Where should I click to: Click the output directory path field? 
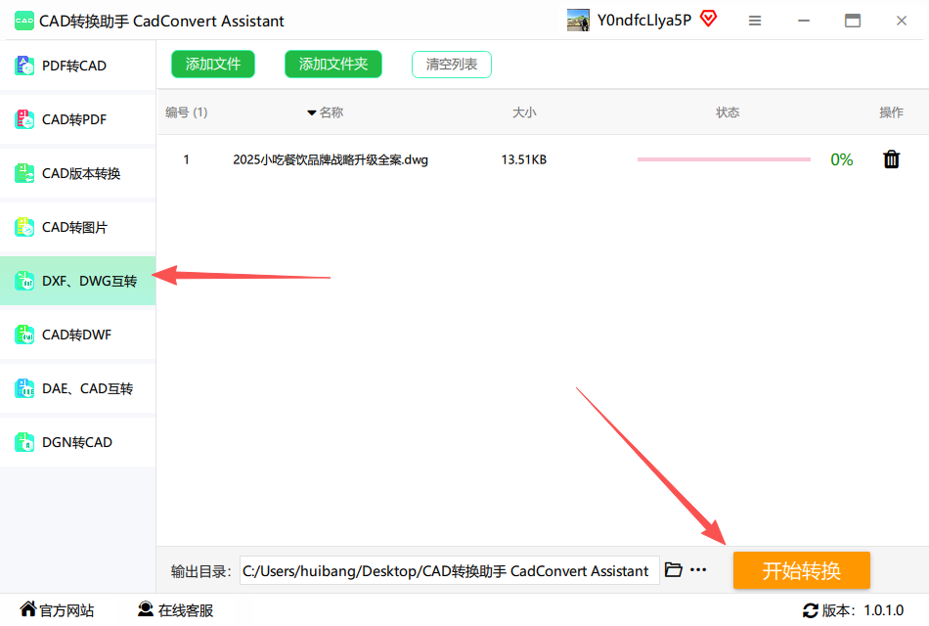pyautogui.click(x=449, y=570)
